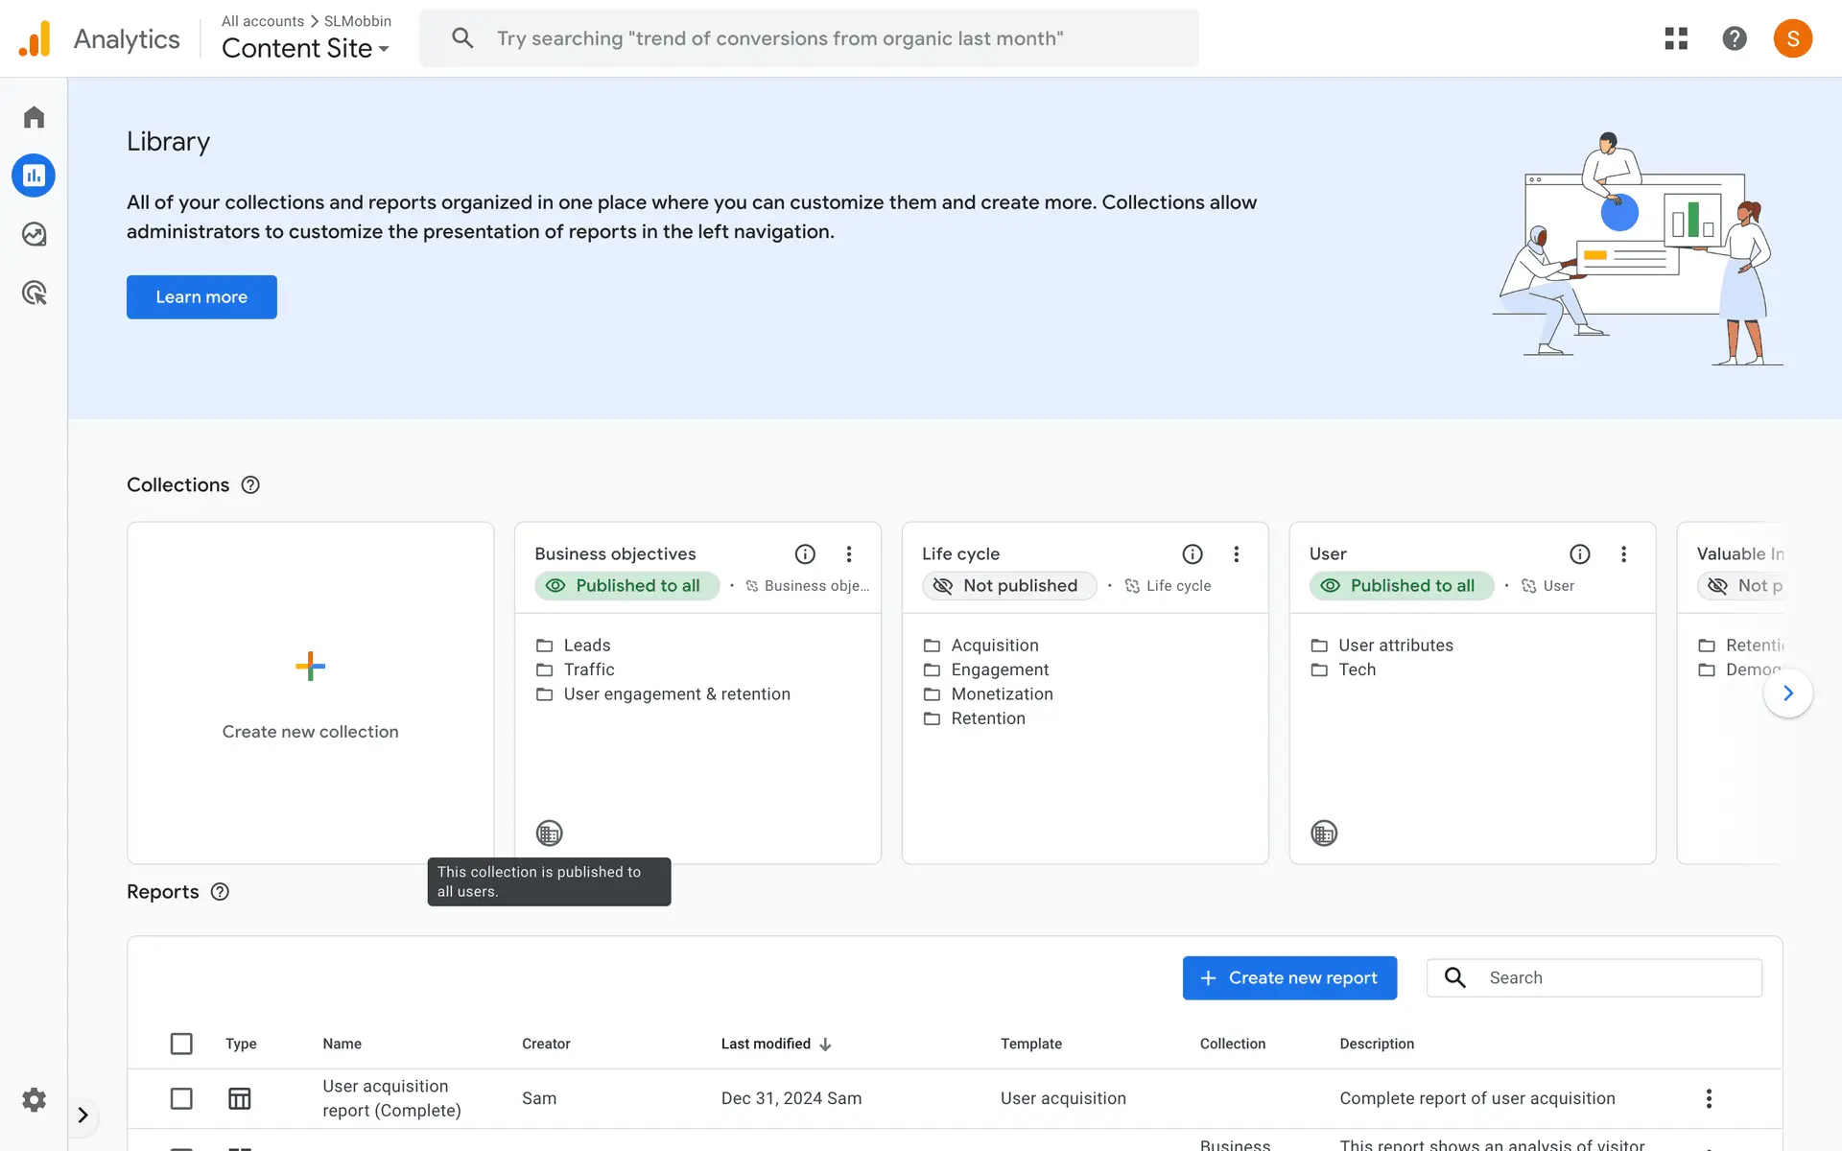Open Google apps grid icon
This screenshot has width=1842, height=1151.
coord(1676,38)
